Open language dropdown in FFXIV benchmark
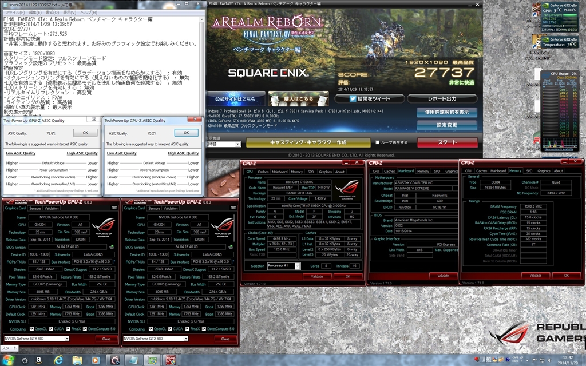The height and width of the screenshot is (366, 586). (x=237, y=144)
